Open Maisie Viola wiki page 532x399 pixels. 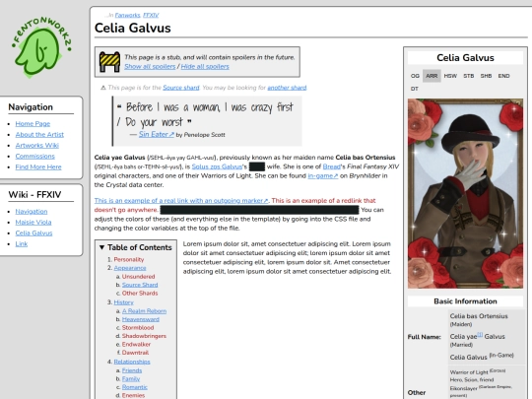tap(33, 223)
